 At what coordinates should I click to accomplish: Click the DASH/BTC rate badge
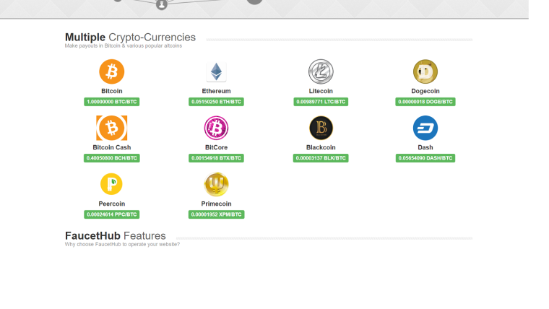[x=425, y=158]
